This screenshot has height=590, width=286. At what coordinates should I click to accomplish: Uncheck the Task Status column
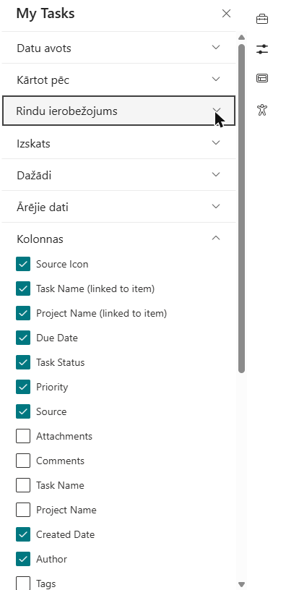[23, 362]
